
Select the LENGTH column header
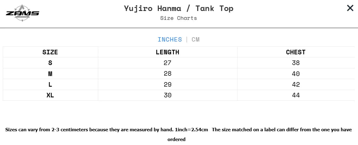tap(167, 52)
